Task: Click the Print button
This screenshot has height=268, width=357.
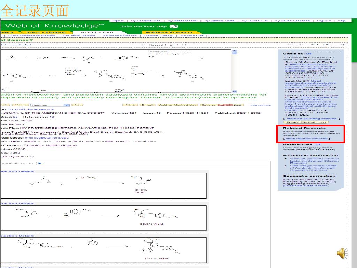Action: click(130, 105)
